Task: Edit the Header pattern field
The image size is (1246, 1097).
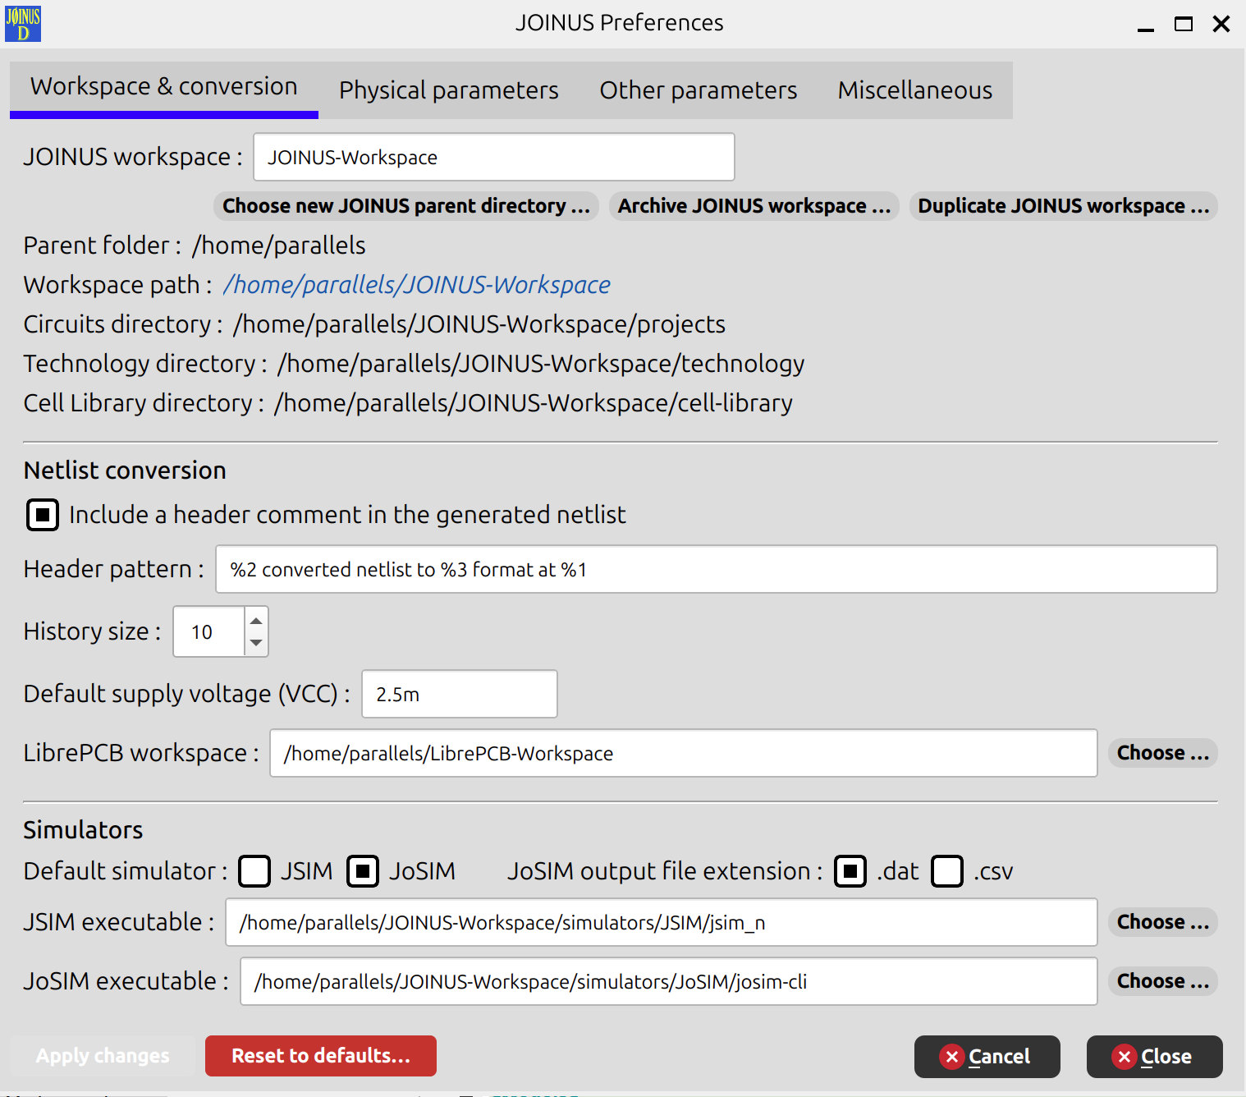Action: click(x=716, y=569)
